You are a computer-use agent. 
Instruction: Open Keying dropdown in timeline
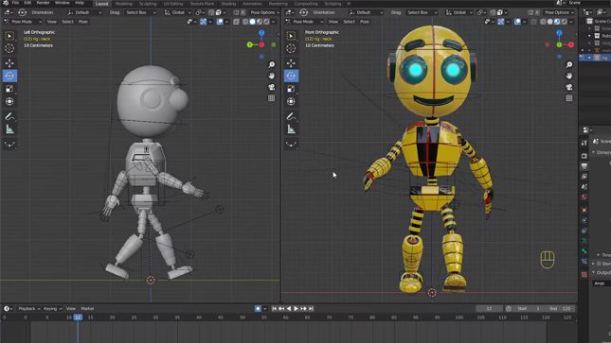pyautogui.click(x=52, y=308)
